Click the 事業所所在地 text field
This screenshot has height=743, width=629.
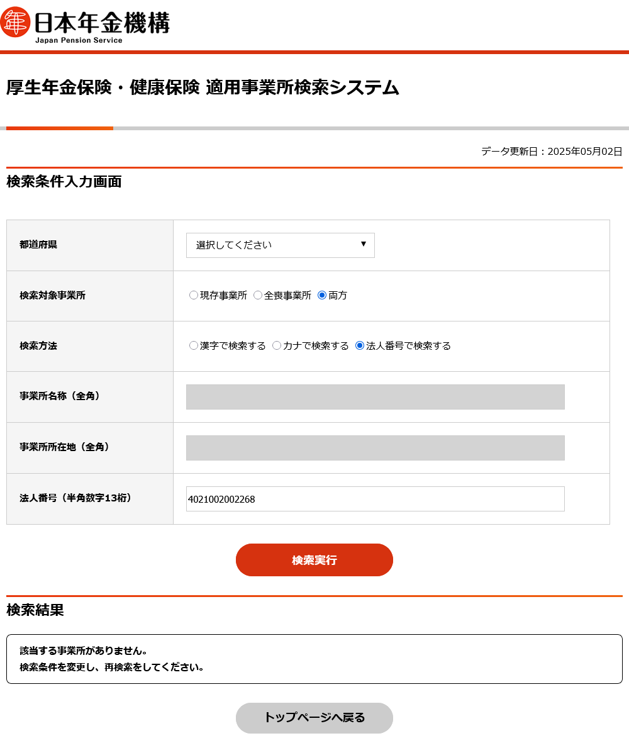375,448
